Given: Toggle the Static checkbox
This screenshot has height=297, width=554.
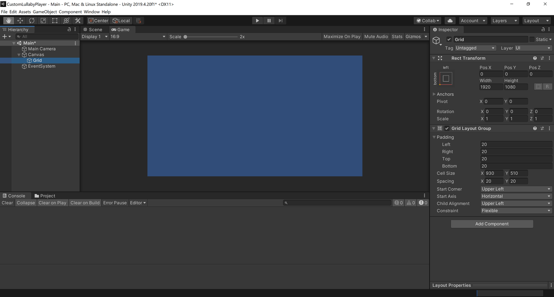Looking at the screenshot, I should 532,39.
